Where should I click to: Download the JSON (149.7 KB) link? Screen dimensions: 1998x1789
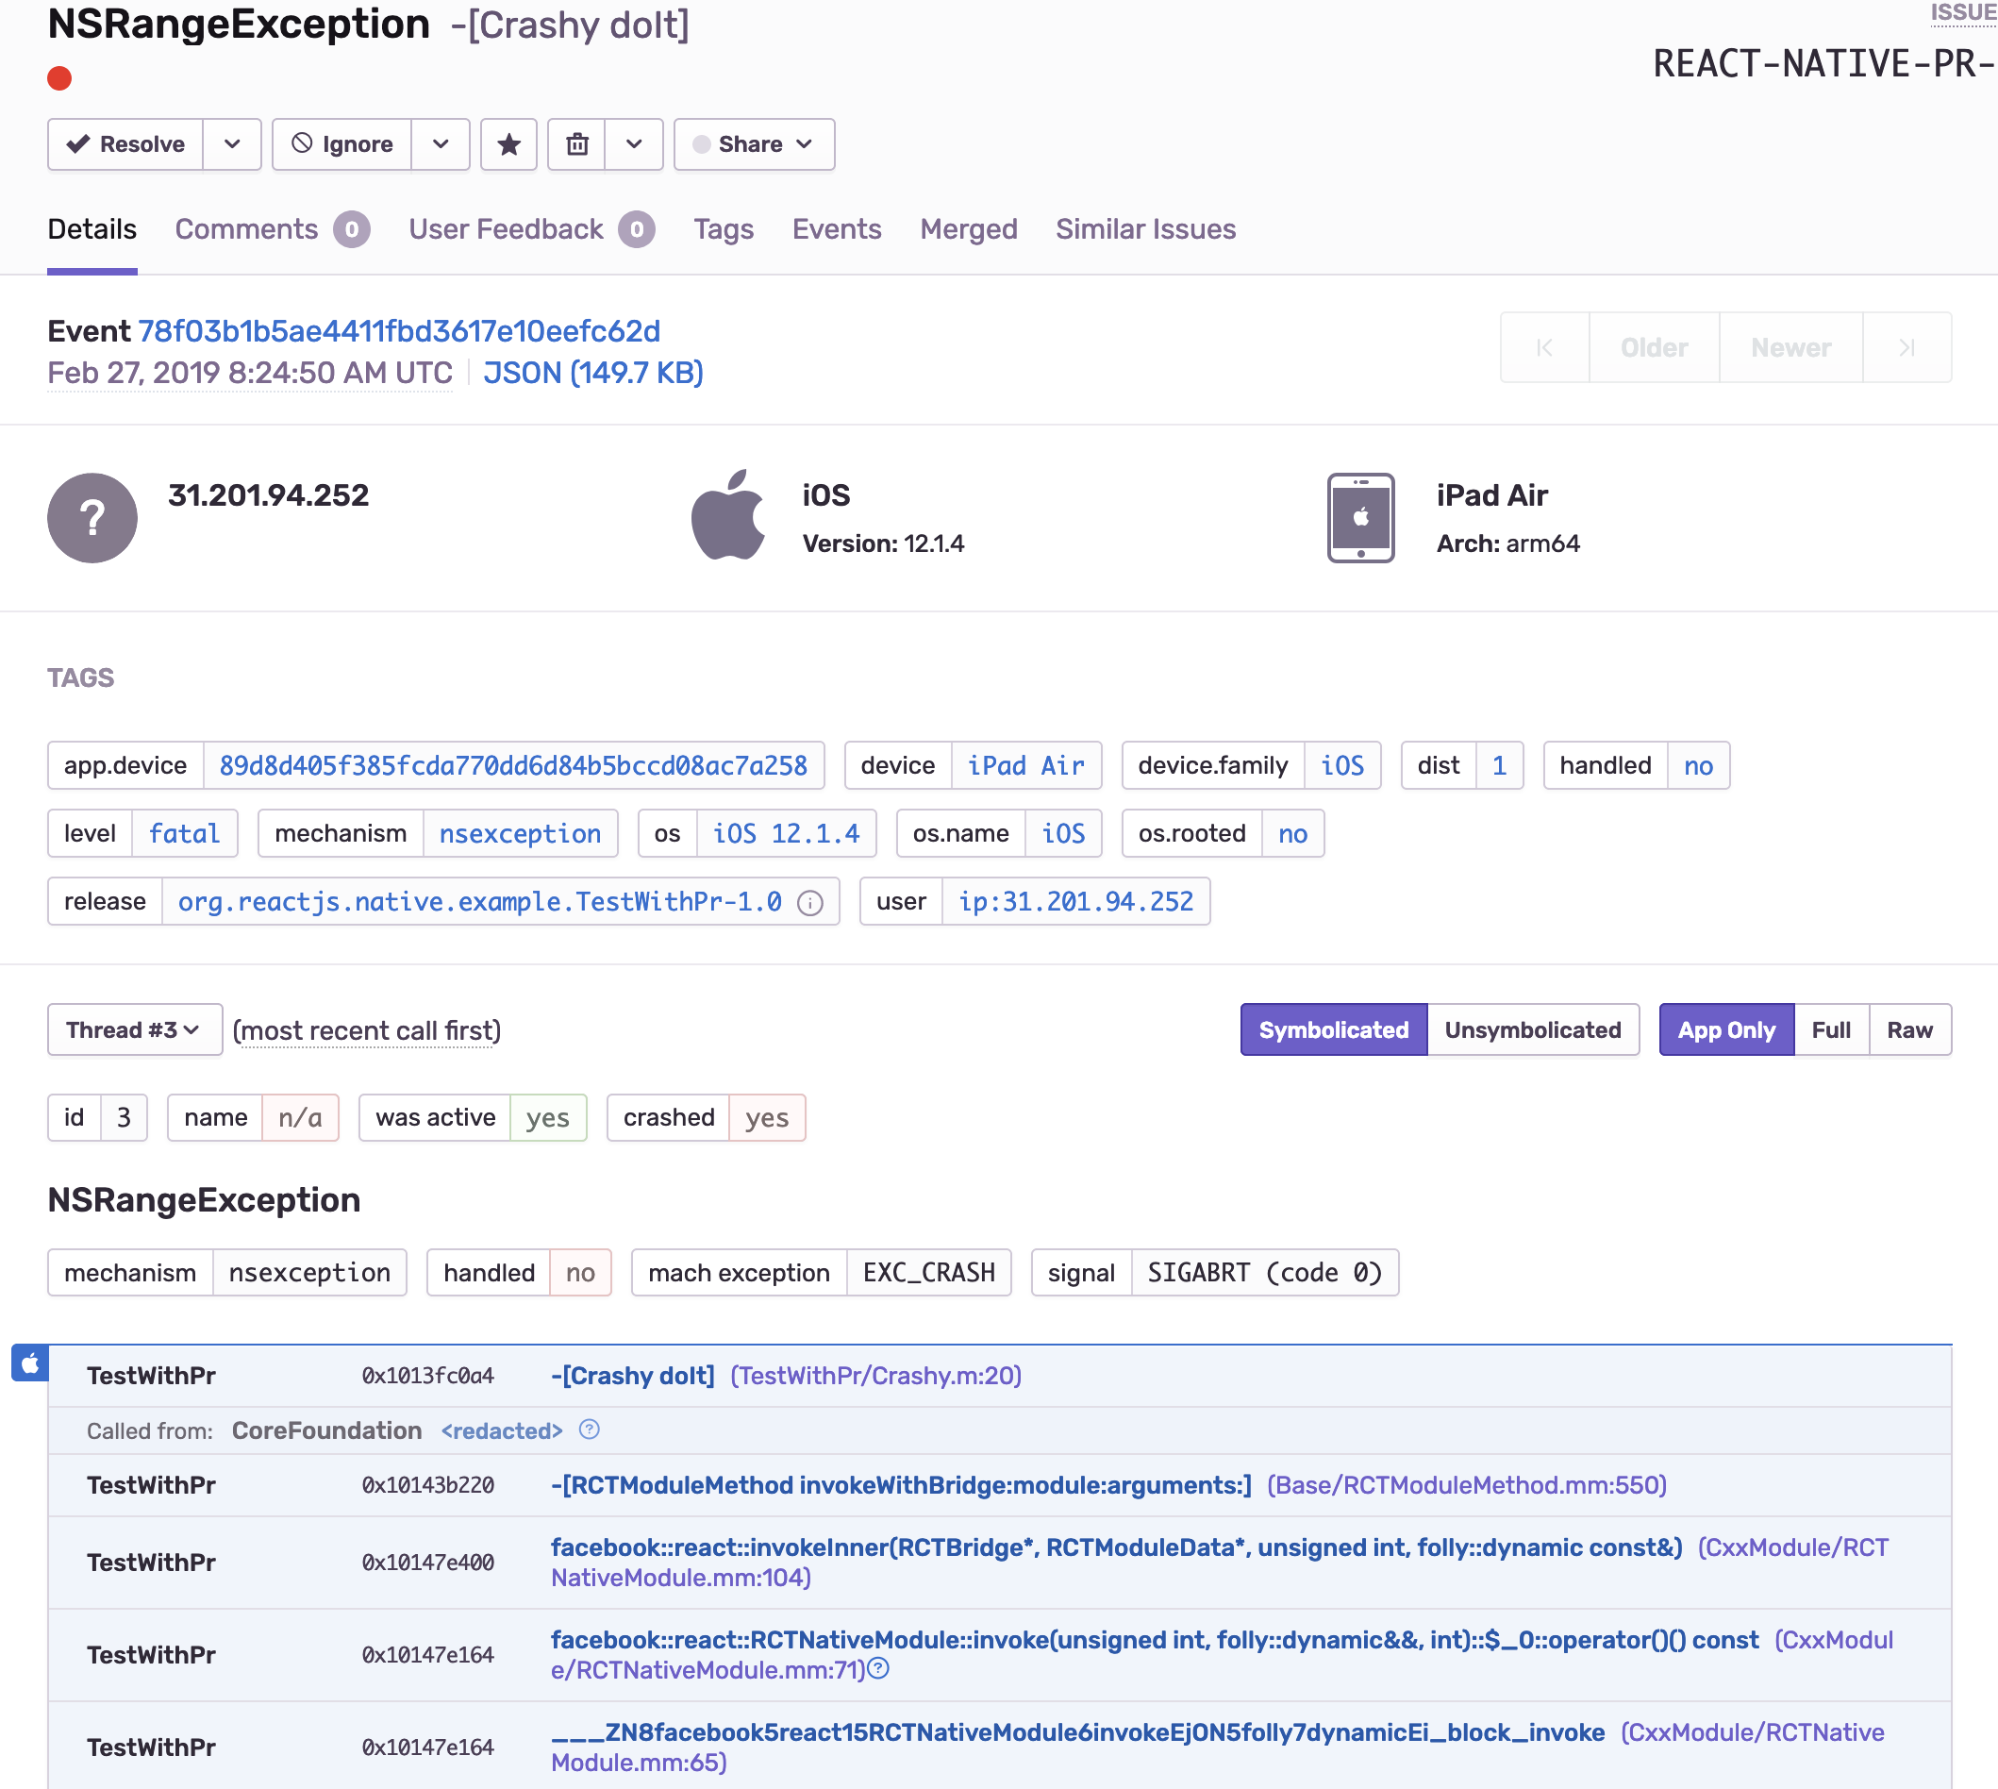click(x=592, y=373)
